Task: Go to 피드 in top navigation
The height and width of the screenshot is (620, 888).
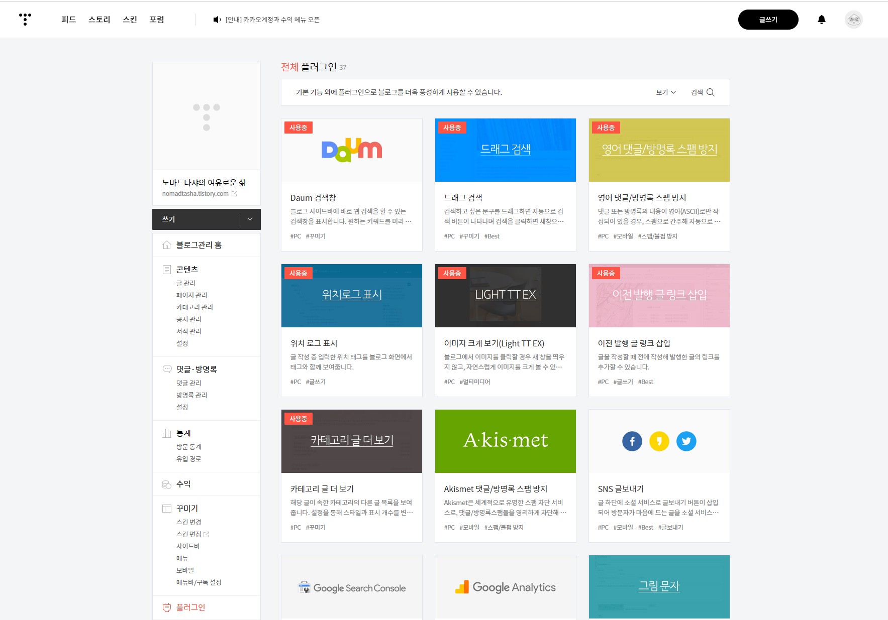Action: 68,20
